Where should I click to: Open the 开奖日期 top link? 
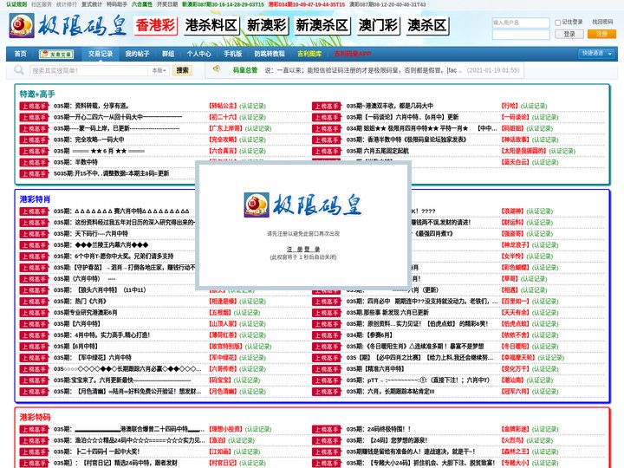(x=167, y=4)
